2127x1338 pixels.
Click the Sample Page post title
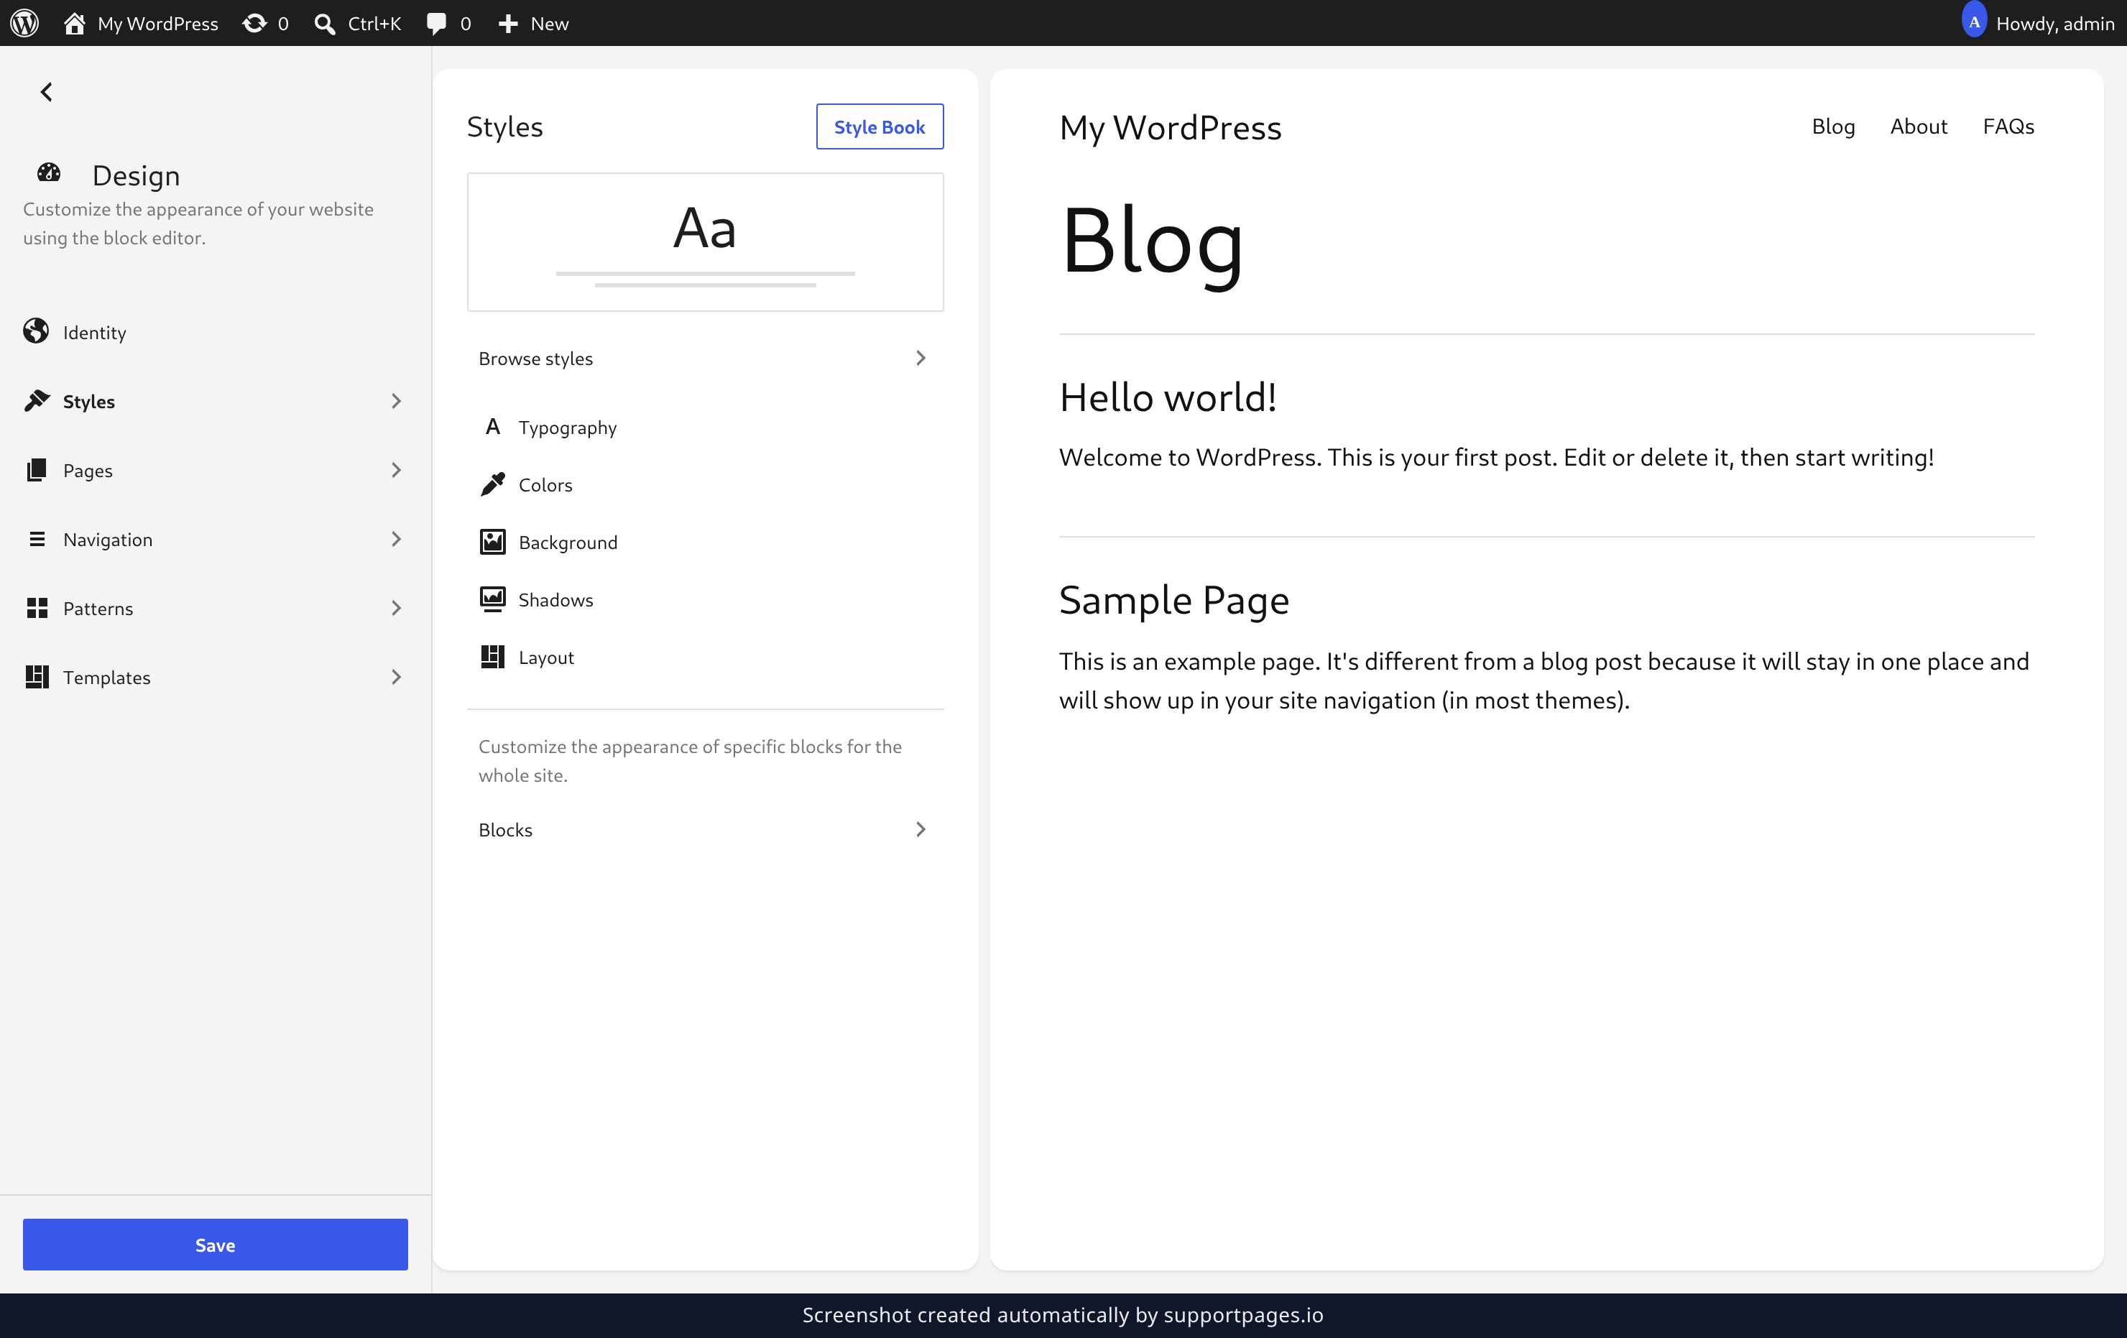coord(1174,601)
